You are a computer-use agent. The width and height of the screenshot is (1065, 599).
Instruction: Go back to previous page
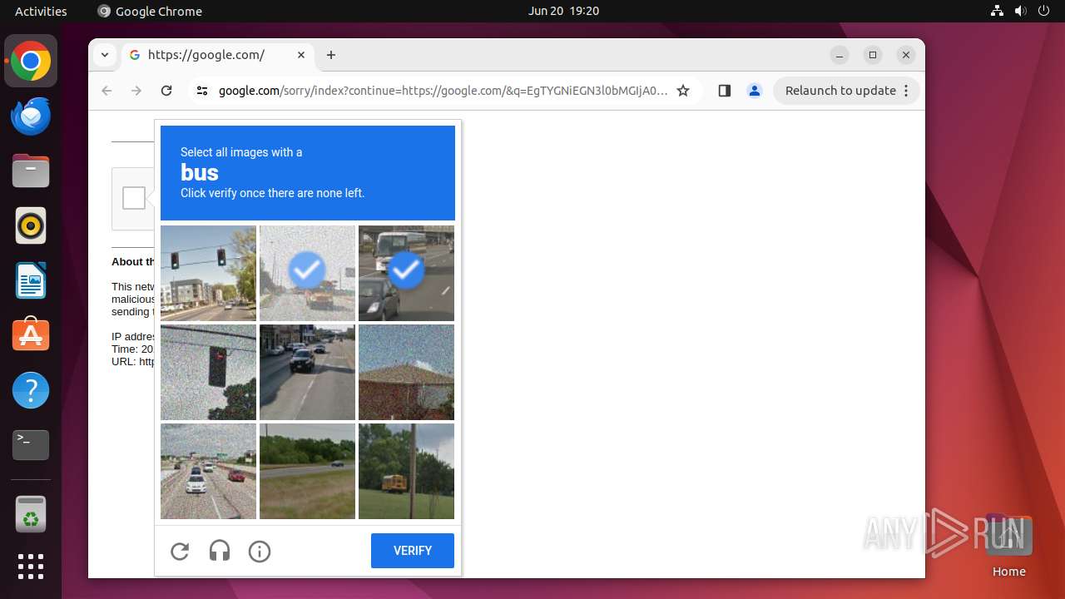106,91
